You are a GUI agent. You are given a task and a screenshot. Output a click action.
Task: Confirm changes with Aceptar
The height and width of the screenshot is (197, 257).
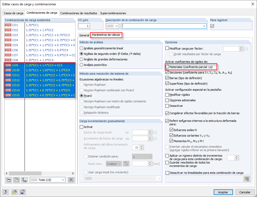(x=223, y=192)
